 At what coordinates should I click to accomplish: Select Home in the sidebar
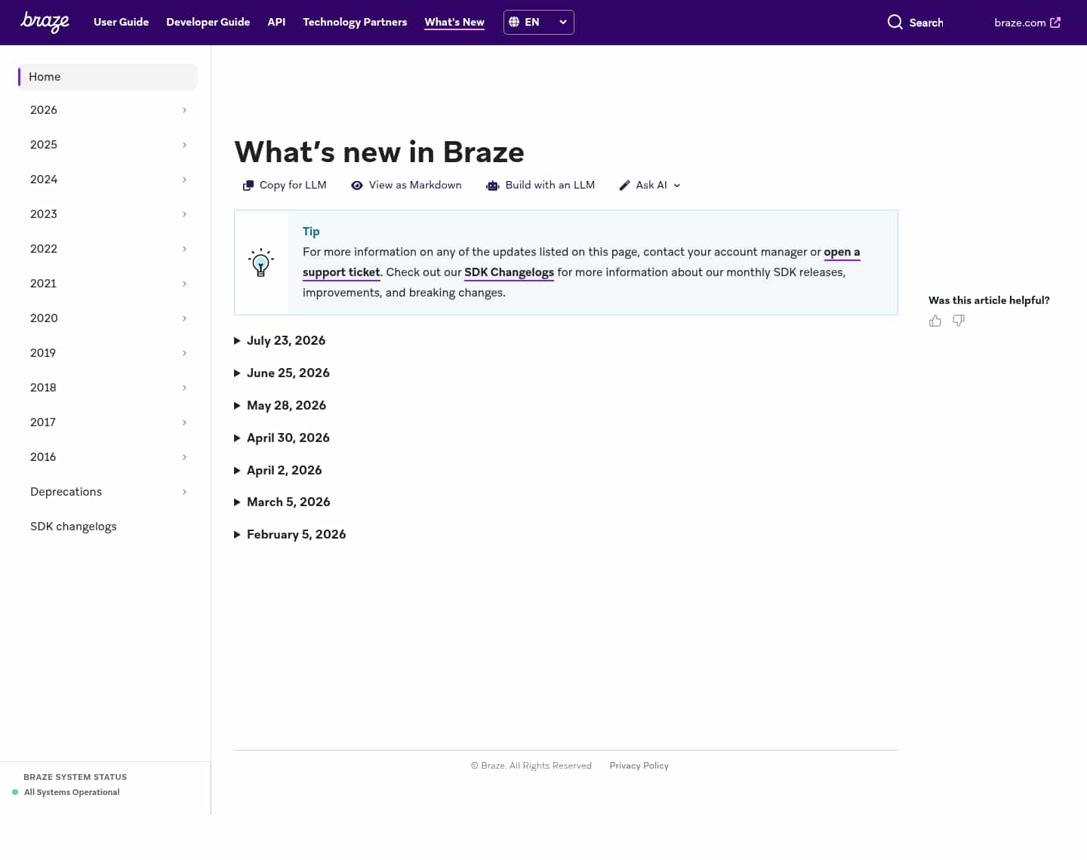[107, 77]
